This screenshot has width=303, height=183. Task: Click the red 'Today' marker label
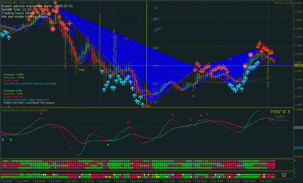coord(147,106)
